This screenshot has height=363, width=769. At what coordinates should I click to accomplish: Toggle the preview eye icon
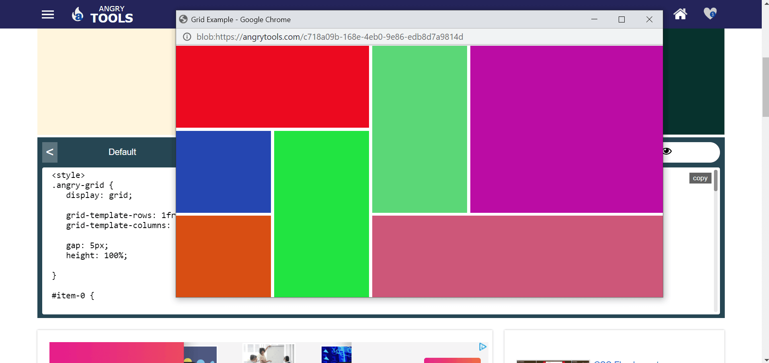coord(667,151)
